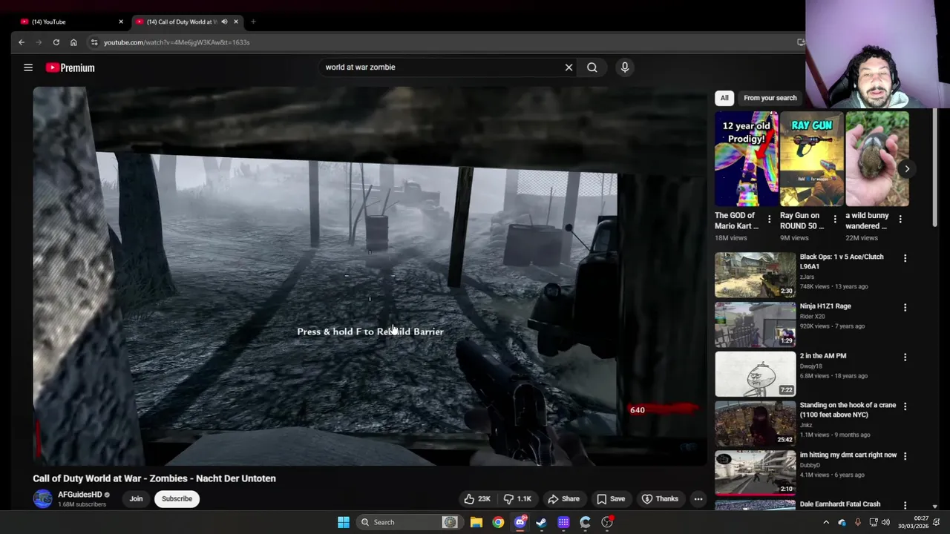Screen dimensions: 950x534
Task: Open more actions menu under the video
Action: 698,499
